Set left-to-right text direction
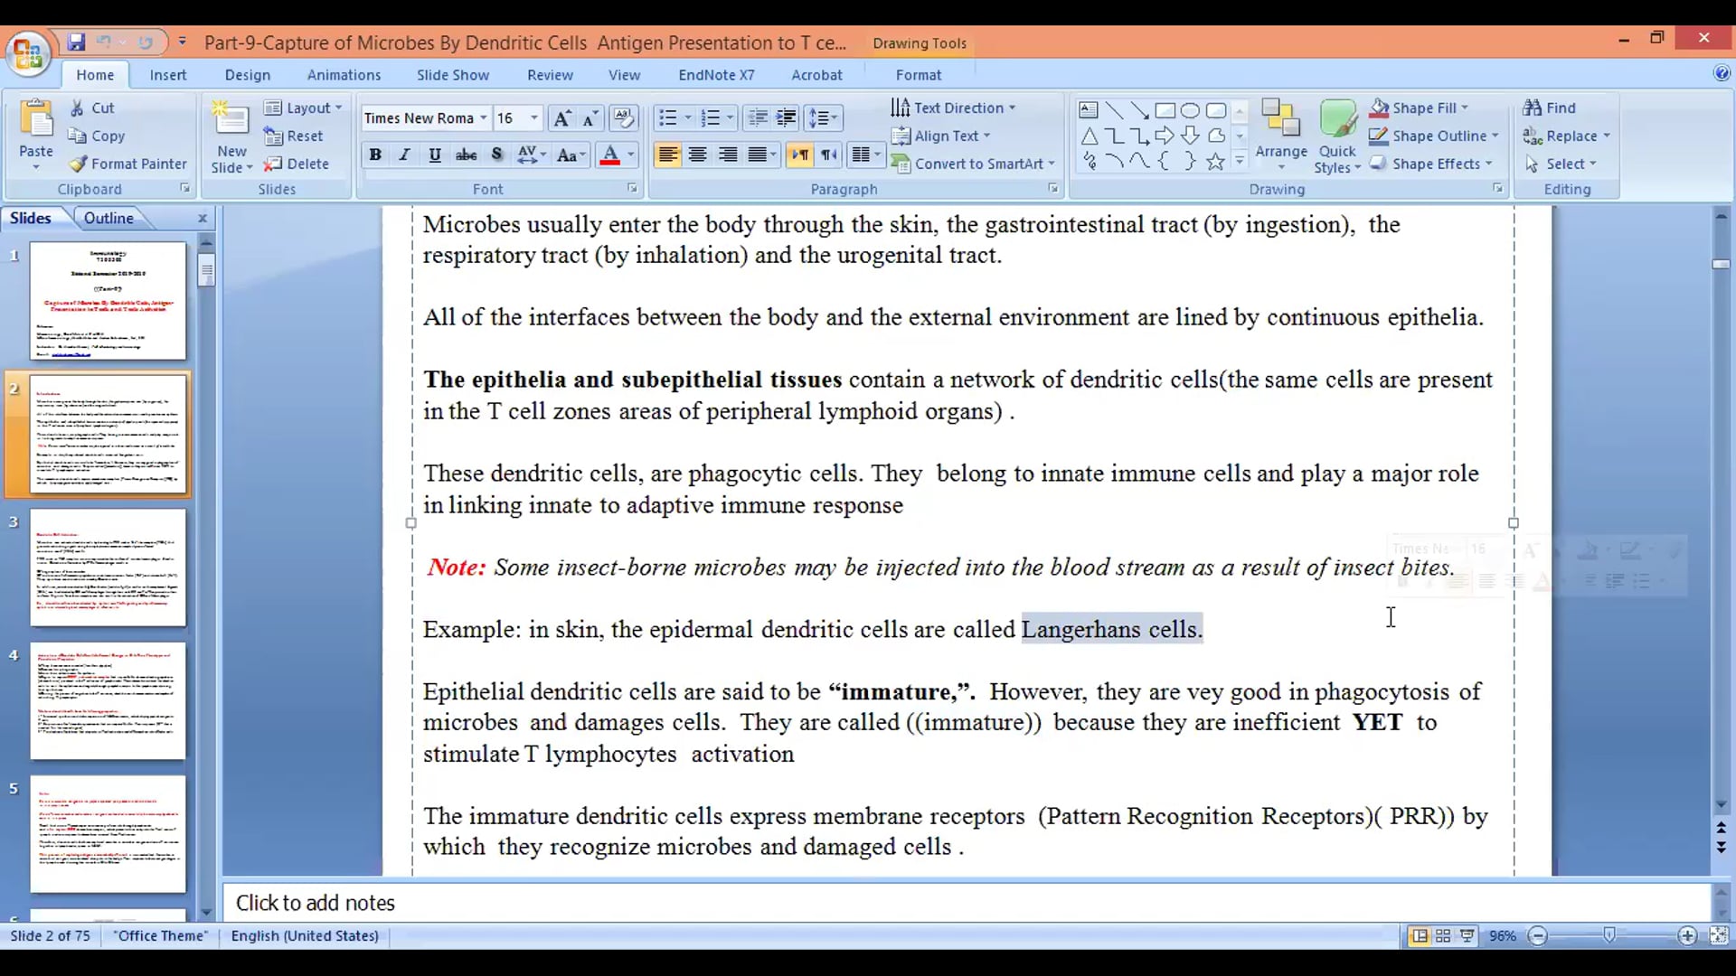The height and width of the screenshot is (976, 1736). [x=799, y=155]
